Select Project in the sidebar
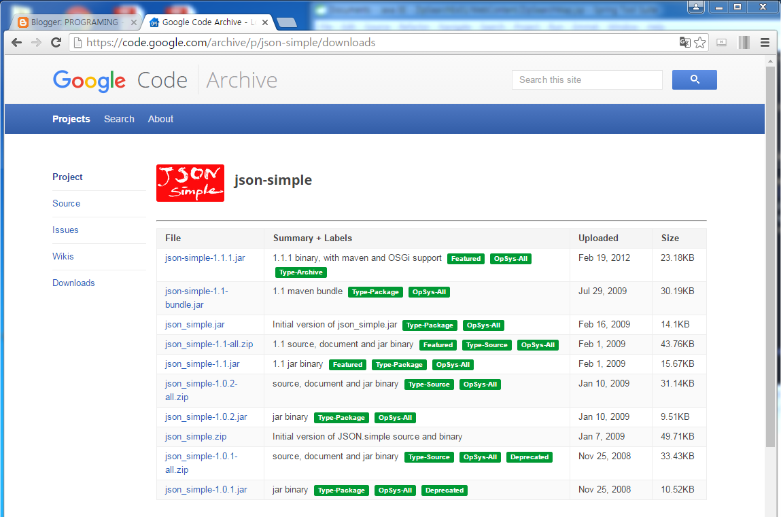 [67, 177]
